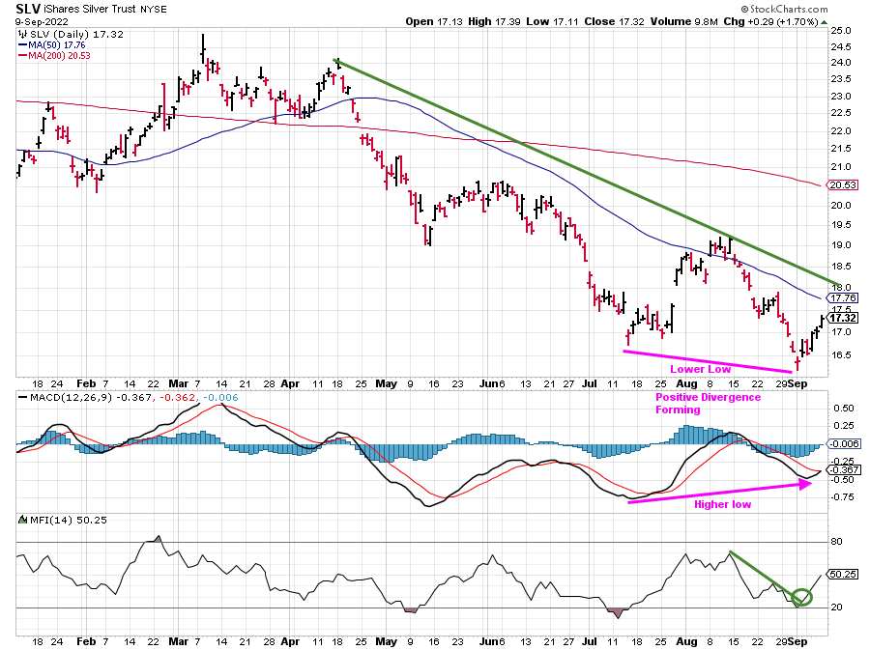Screen dimensions: 870x650
Task: Click the NYSE exchange label
Action: click(153, 10)
